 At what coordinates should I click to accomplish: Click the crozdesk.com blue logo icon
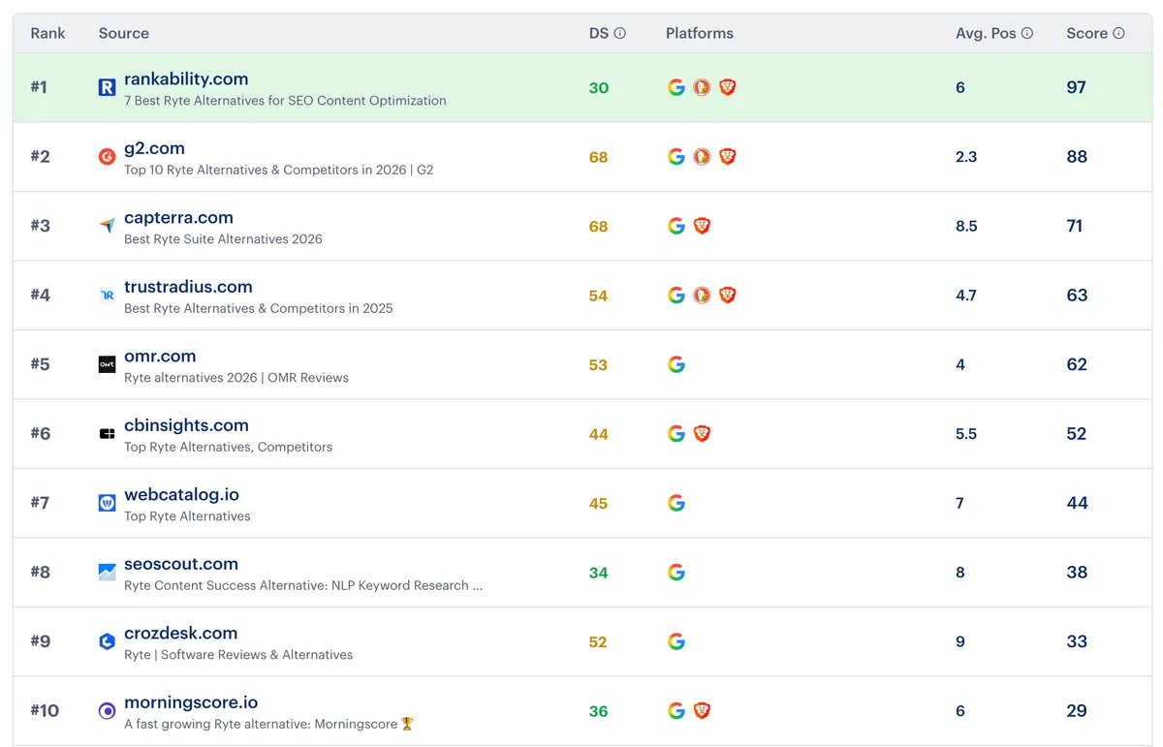click(x=107, y=641)
